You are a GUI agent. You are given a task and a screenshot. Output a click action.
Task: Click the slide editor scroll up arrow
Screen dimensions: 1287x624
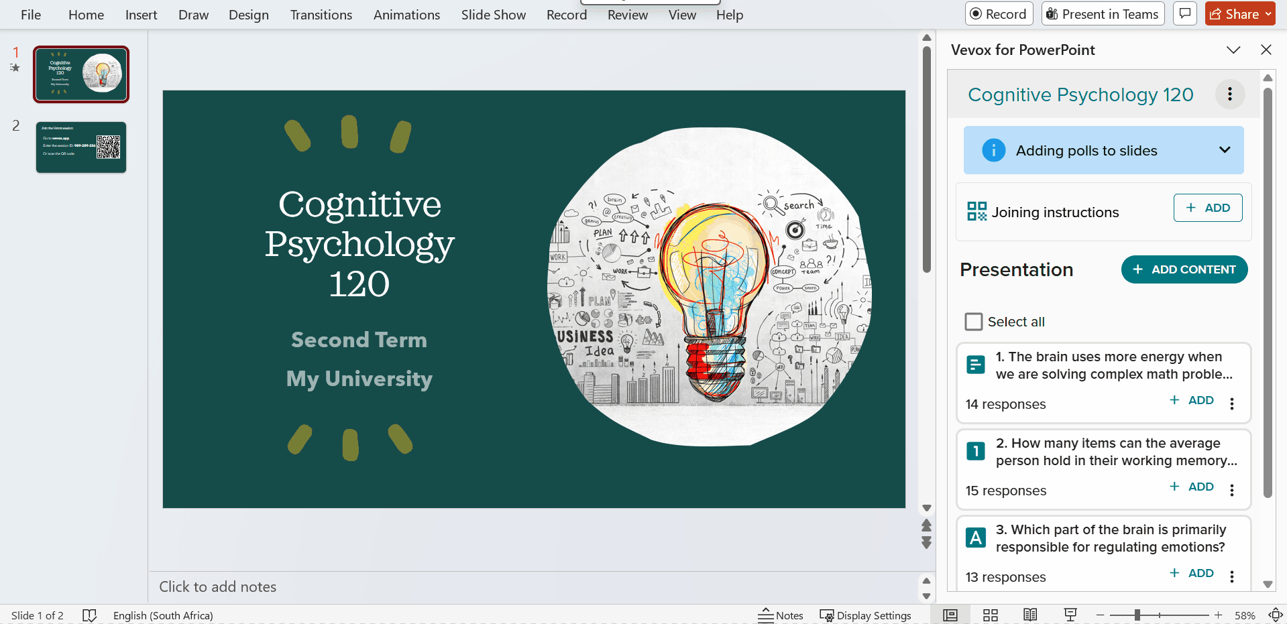(x=926, y=38)
